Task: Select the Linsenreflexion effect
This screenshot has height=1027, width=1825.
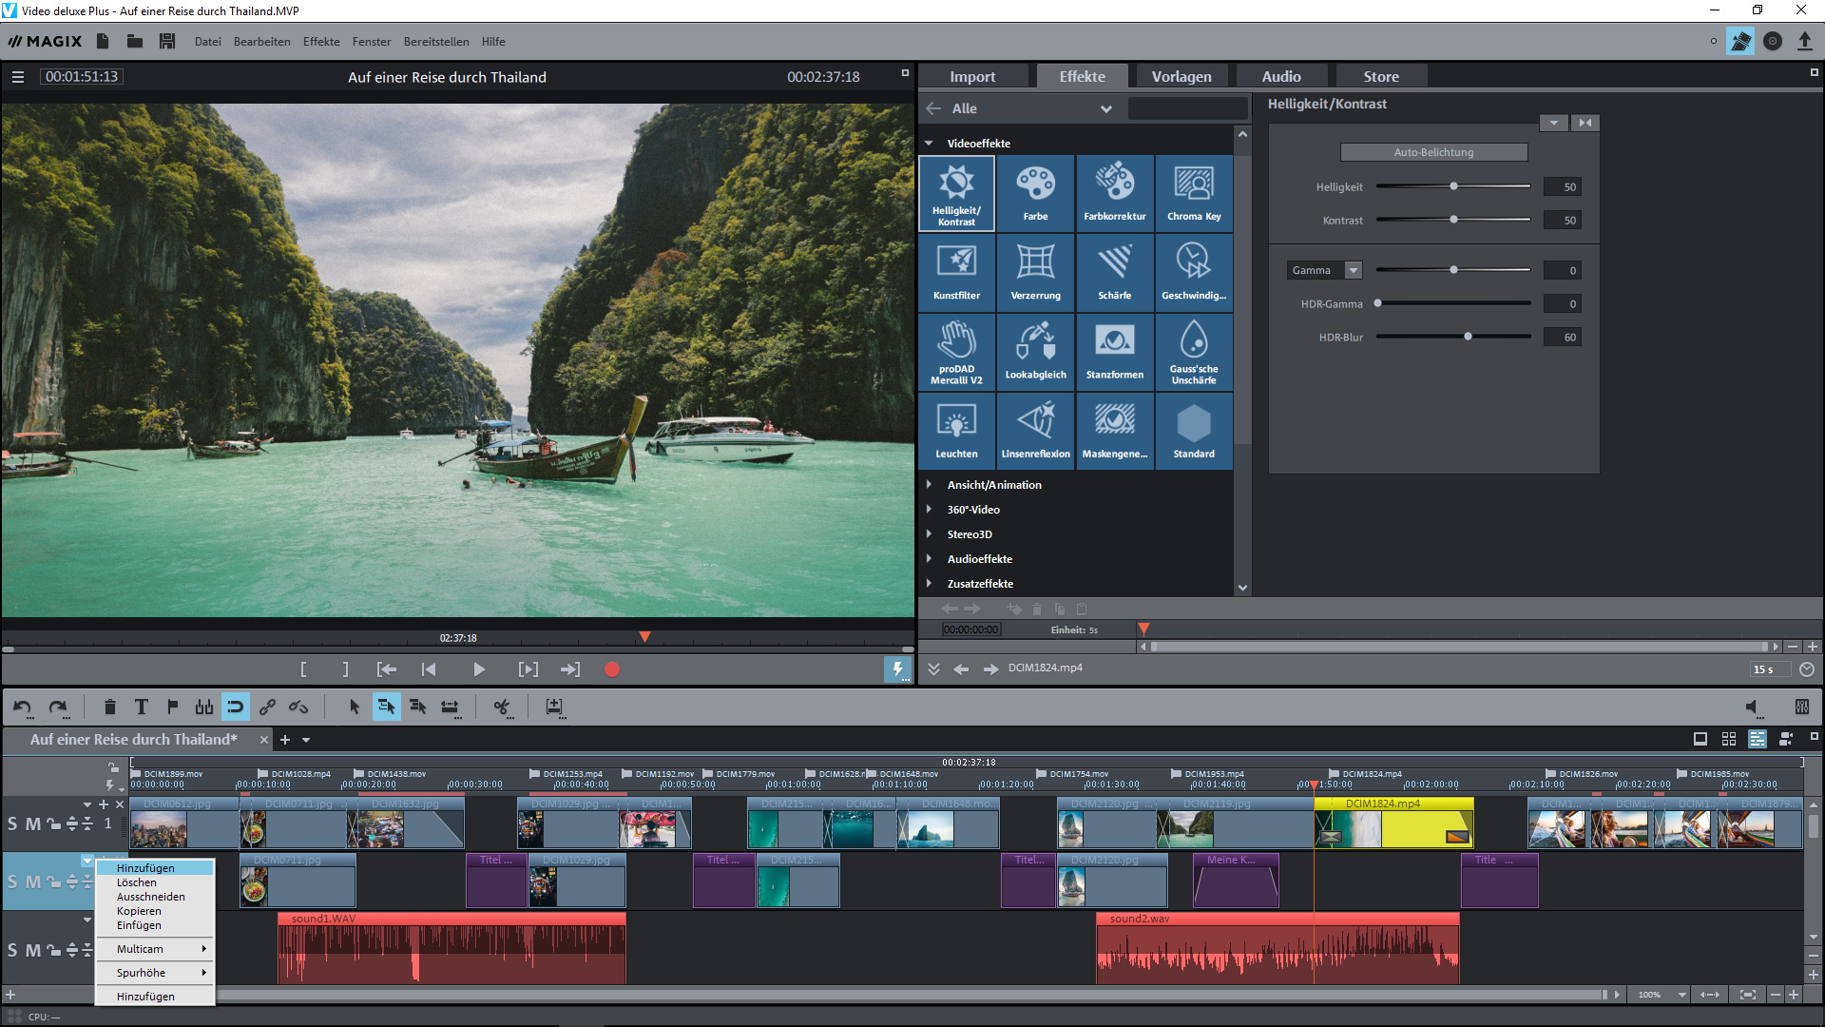Action: 1035,430
